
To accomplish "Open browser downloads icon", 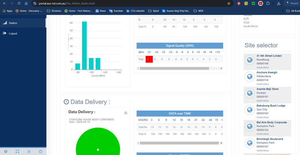I will click(x=279, y=3).
